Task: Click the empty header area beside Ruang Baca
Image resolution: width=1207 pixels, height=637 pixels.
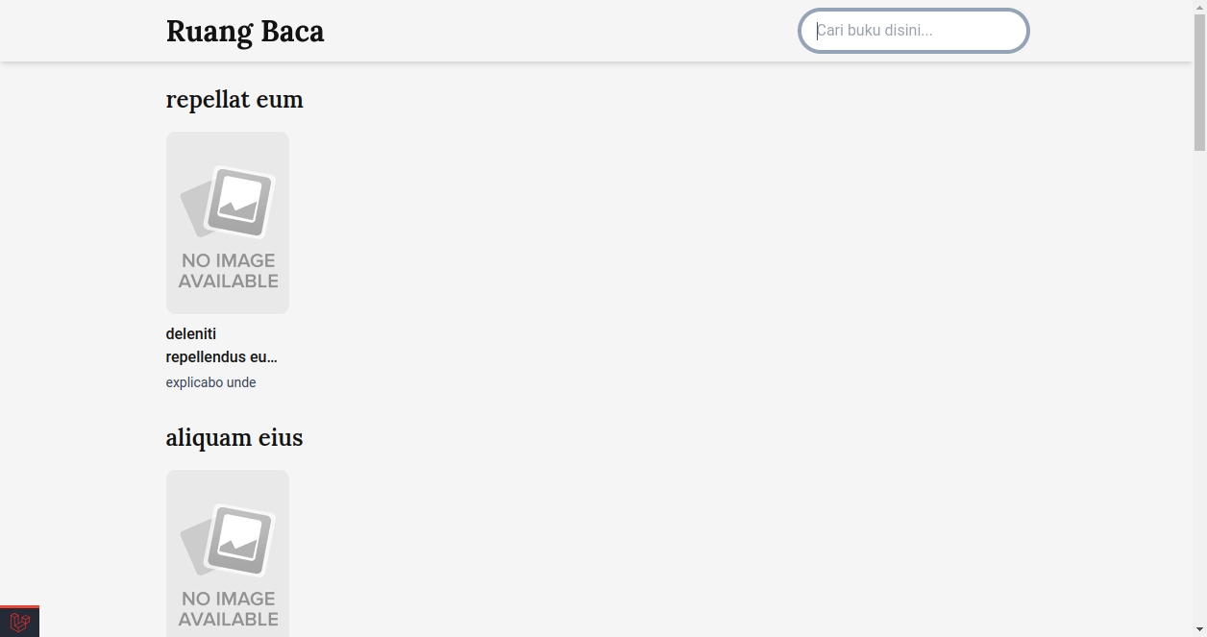Action: (x=562, y=31)
